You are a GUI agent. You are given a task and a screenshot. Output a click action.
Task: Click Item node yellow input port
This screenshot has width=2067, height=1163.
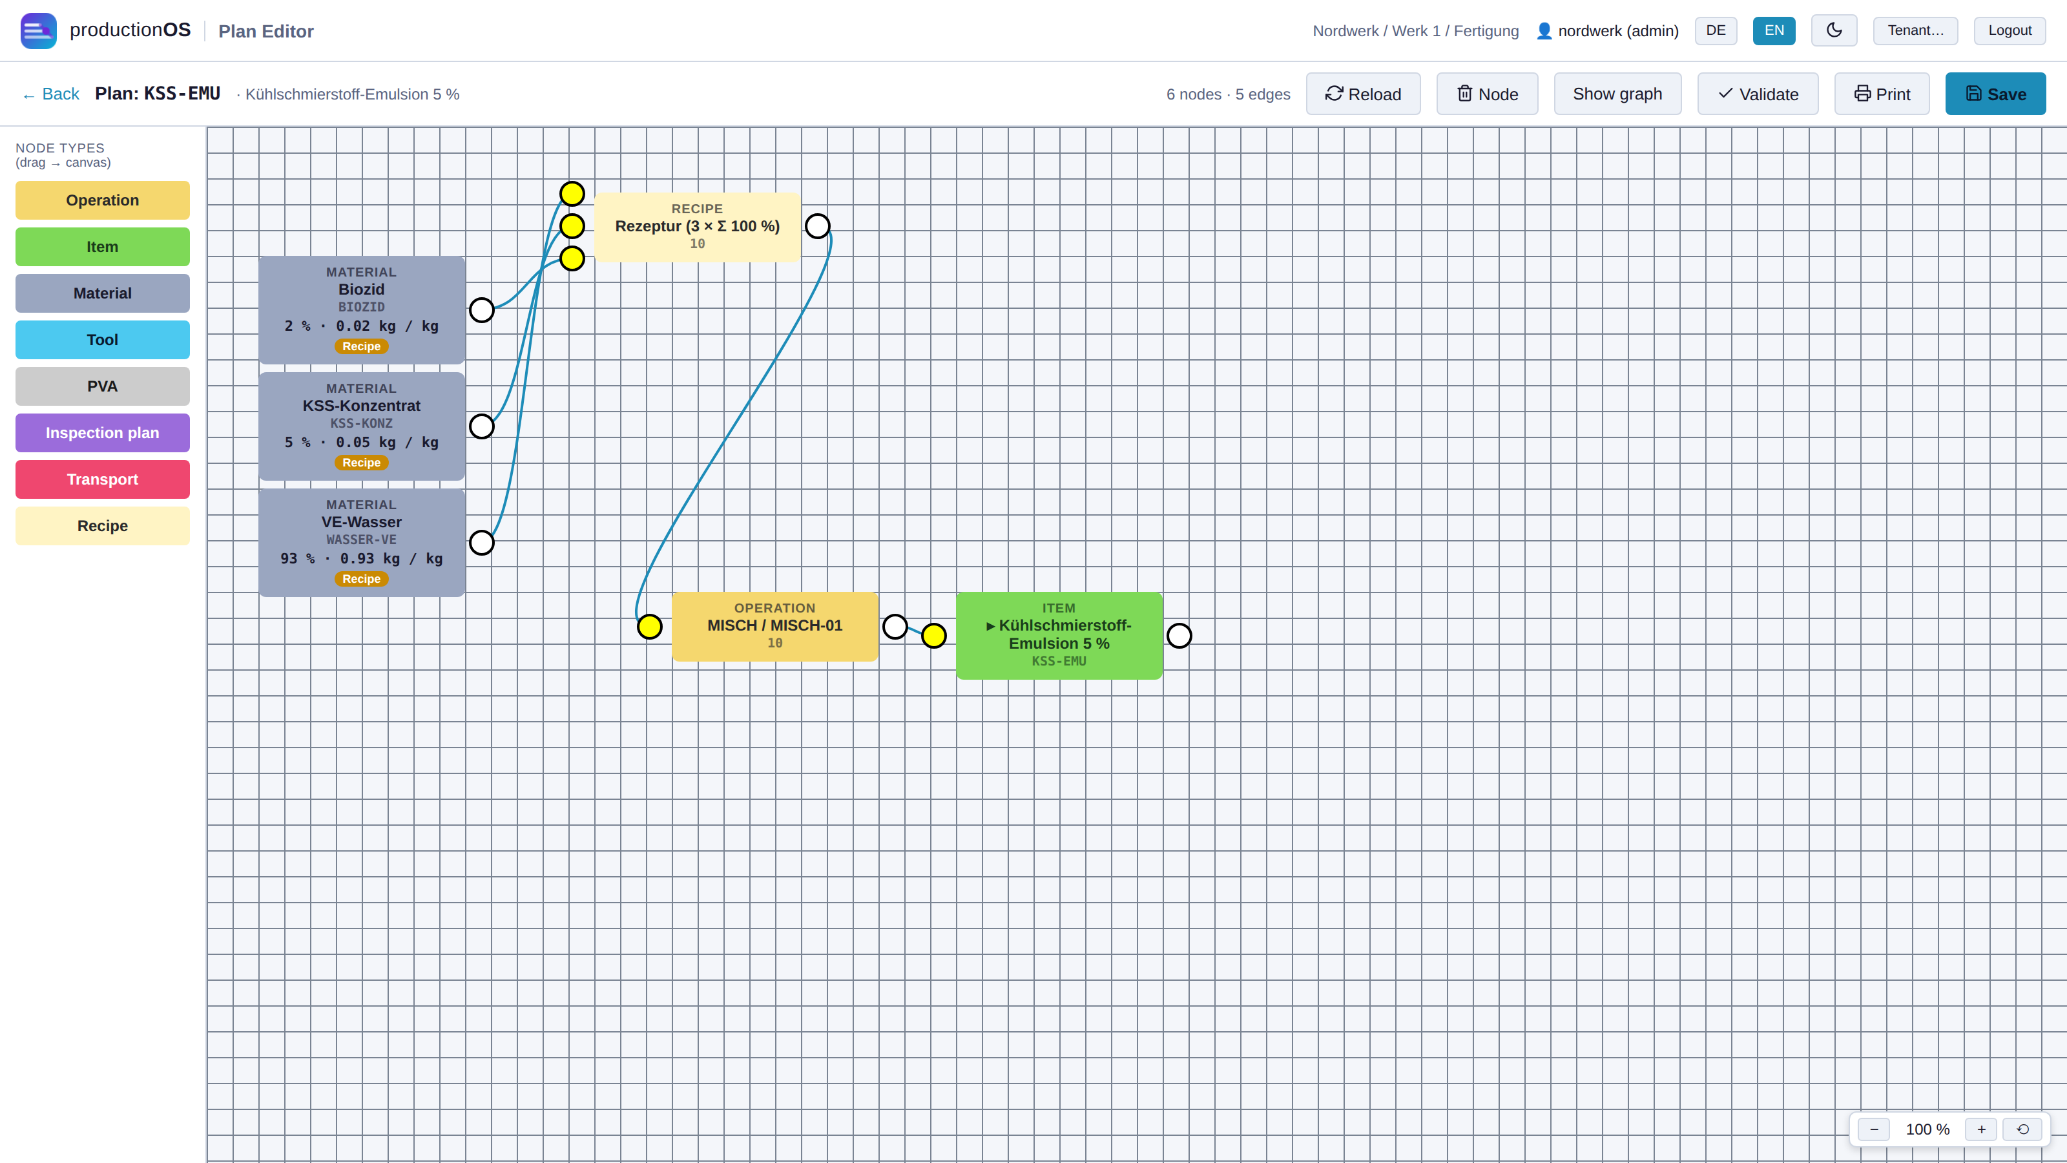(934, 636)
